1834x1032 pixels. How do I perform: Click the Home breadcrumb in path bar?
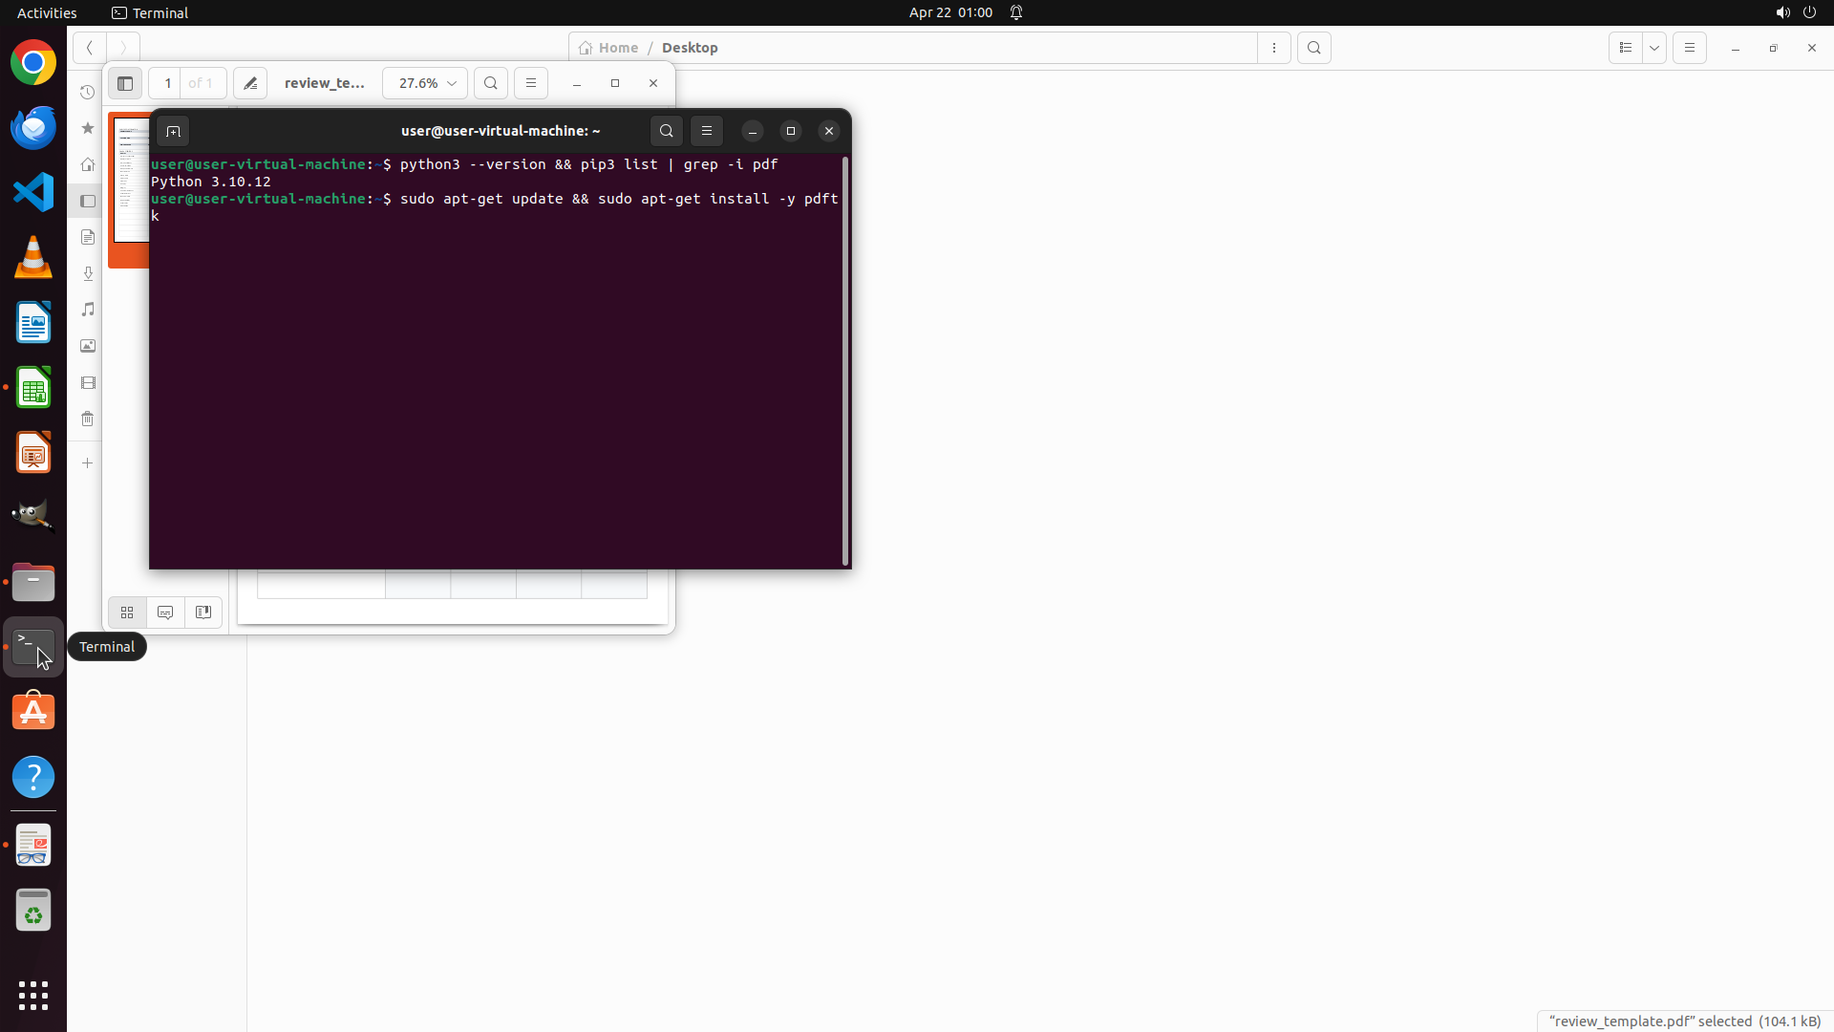click(x=609, y=48)
